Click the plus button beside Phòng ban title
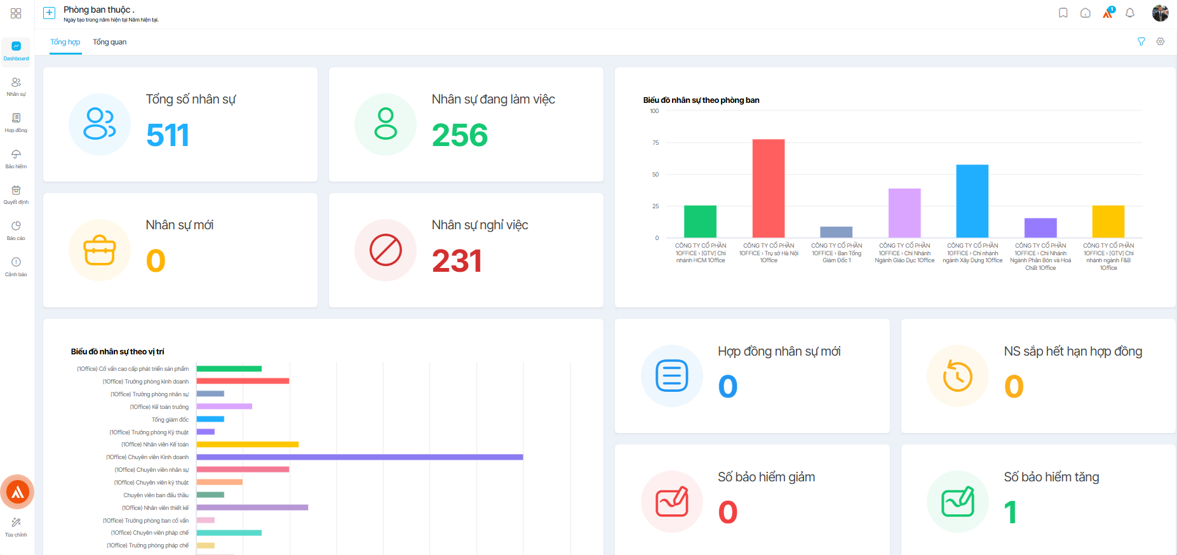This screenshot has height=555, width=1177. (49, 13)
